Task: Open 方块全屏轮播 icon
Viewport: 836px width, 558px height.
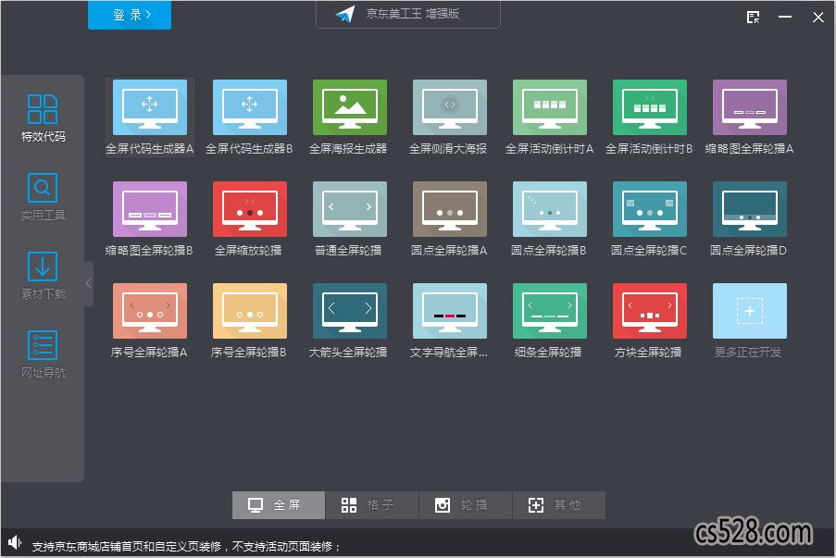Action: click(649, 311)
